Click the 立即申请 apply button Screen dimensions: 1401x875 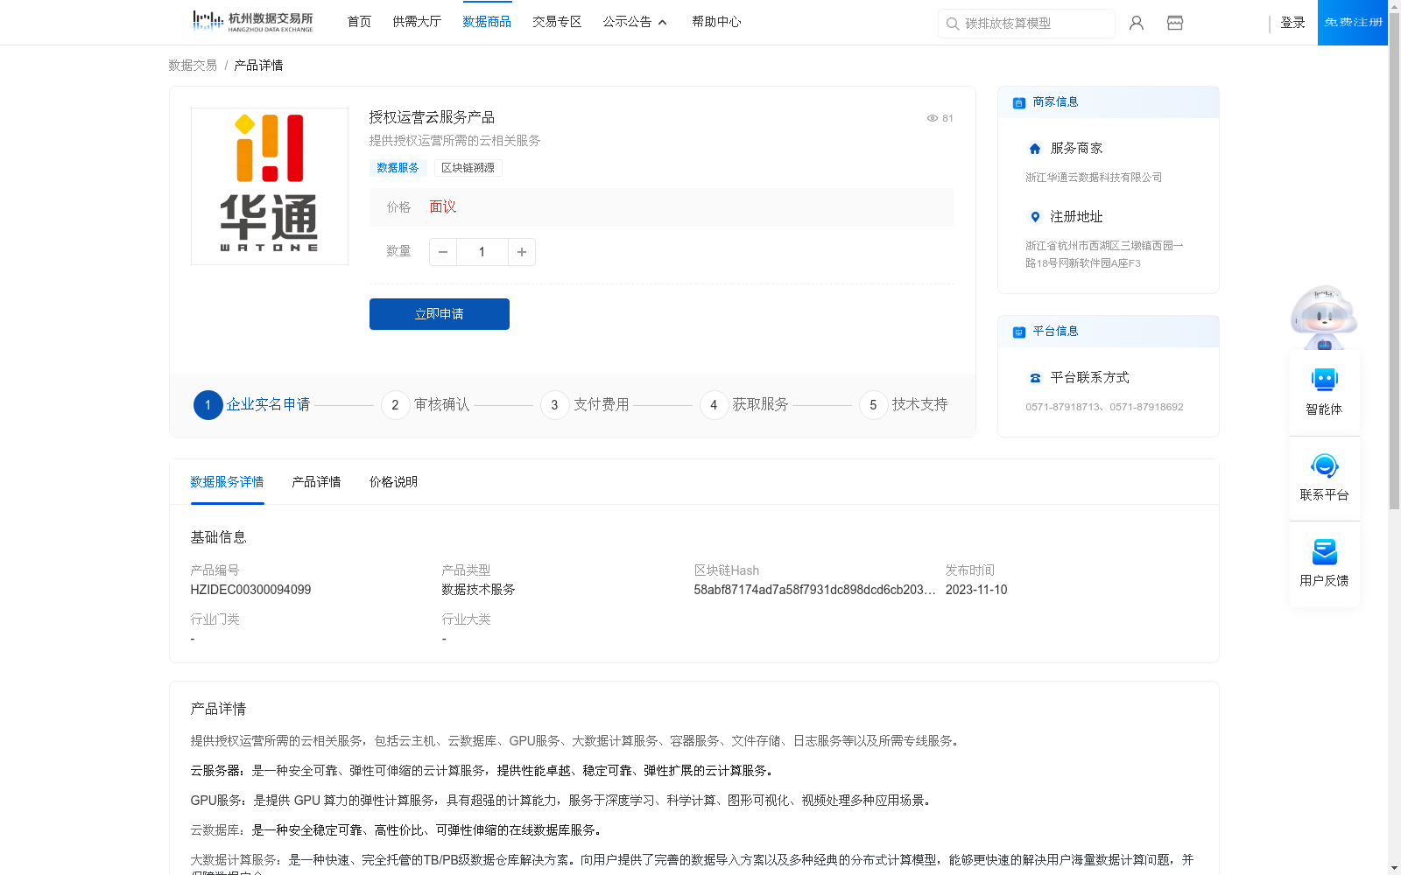click(440, 314)
